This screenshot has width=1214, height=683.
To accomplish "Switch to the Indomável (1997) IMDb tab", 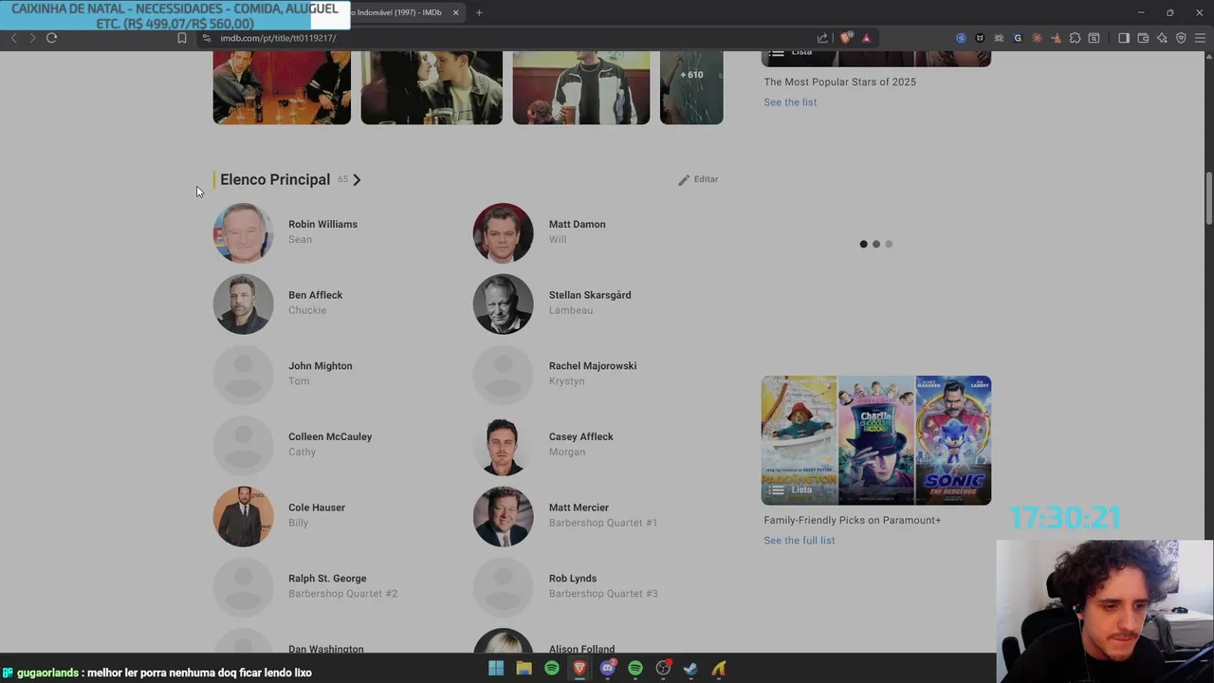I will [397, 12].
